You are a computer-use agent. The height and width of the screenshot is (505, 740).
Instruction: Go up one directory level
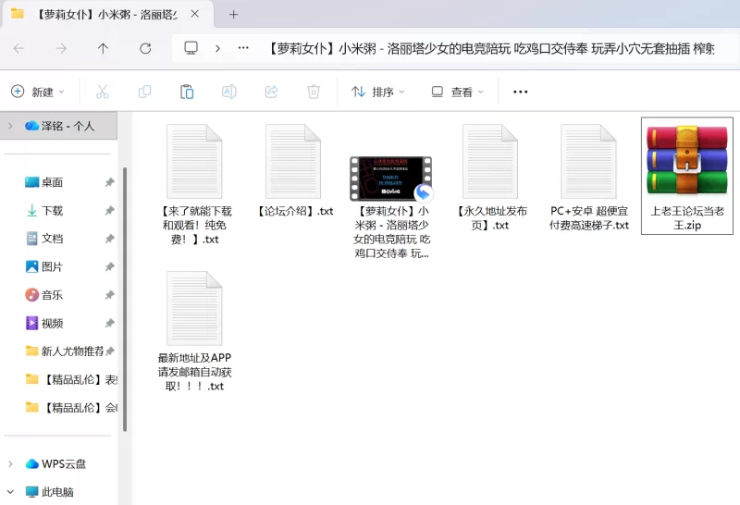click(103, 49)
